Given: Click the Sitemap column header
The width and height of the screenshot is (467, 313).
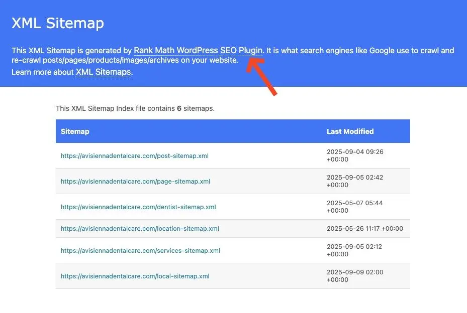Looking at the screenshot, I should tap(75, 131).
